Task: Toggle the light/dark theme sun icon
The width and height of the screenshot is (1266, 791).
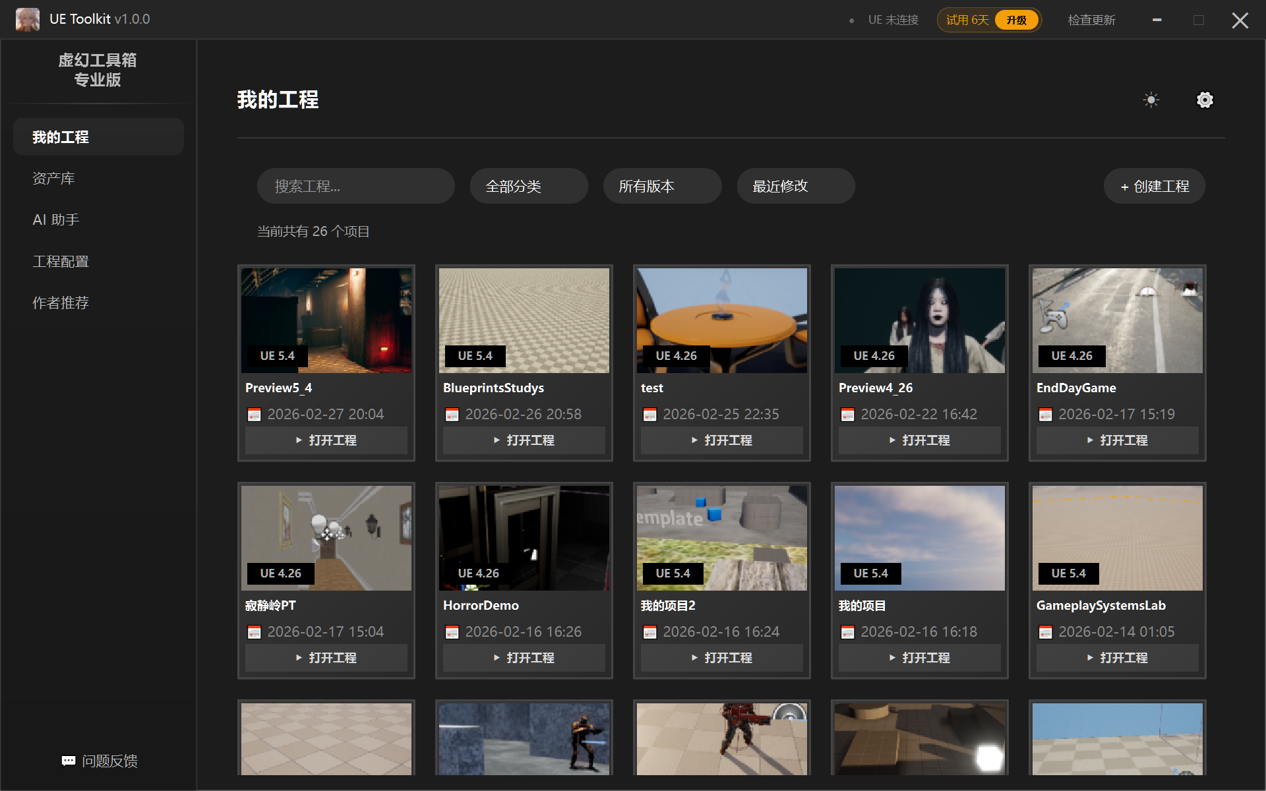Action: pyautogui.click(x=1151, y=100)
